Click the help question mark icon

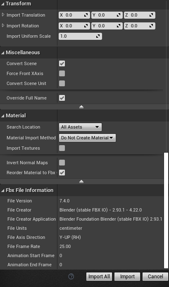coord(71,276)
